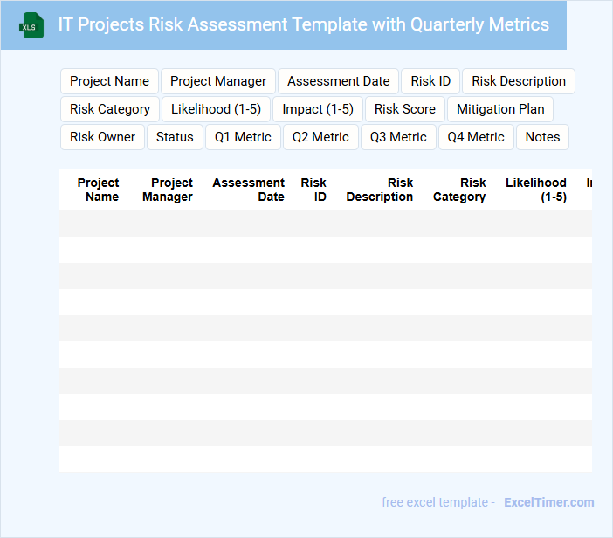
Task: Open the Mitigation Plan tag
Action: (500, 109)
